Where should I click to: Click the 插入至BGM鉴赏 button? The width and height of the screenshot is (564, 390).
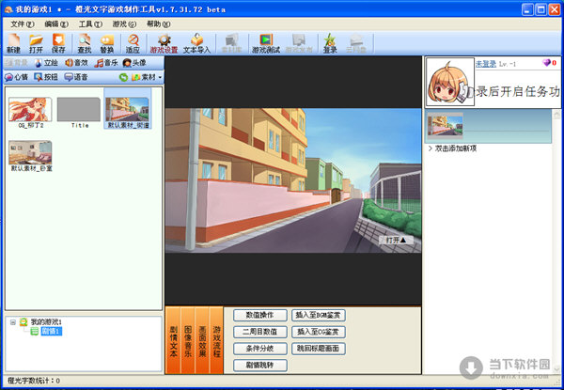(x=319, y=315)
